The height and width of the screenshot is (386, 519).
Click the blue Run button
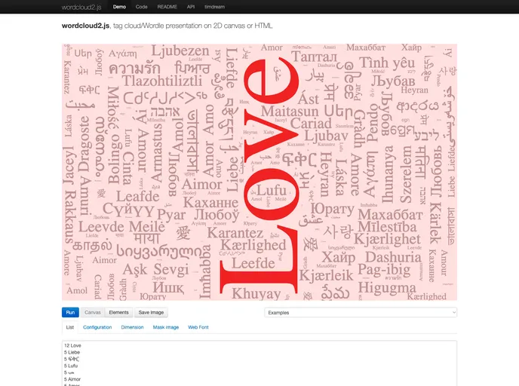pyautogui.click(x=70, y=312)
